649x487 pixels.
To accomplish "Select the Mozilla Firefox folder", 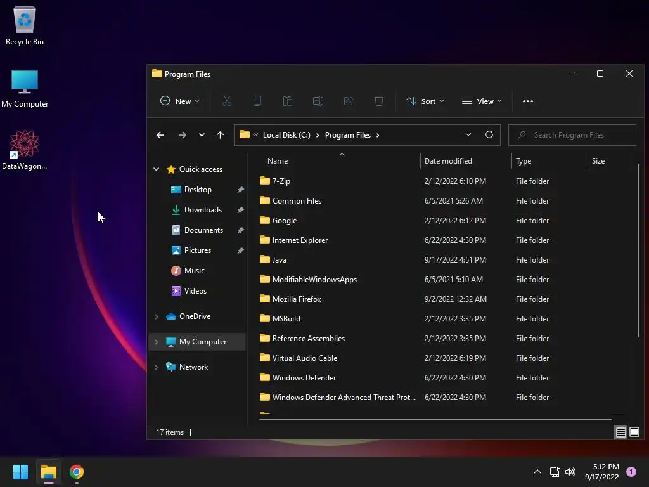I will [x=443, y=299].
